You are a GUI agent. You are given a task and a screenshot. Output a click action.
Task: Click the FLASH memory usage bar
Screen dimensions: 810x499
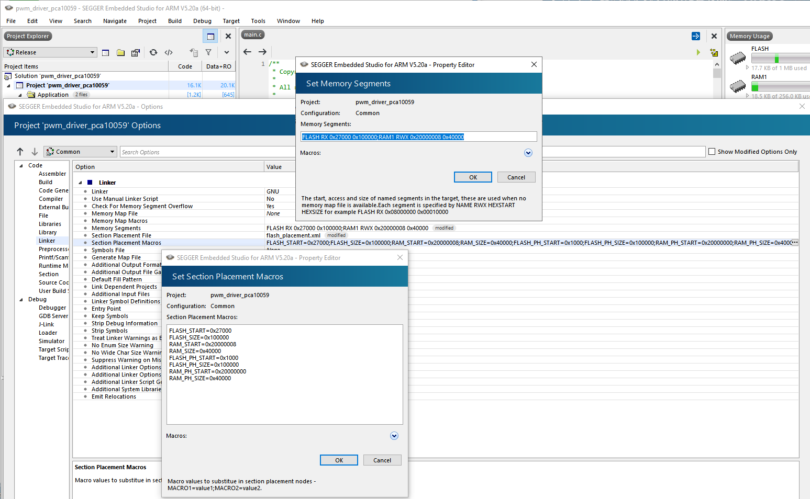781,59
